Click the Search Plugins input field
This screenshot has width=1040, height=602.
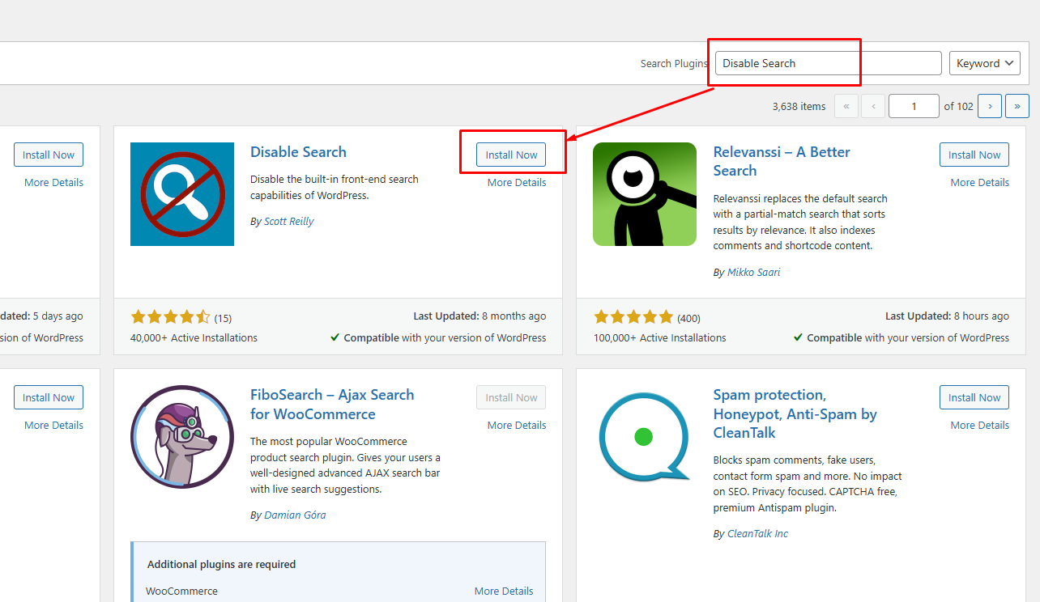(x=828, y=63)
